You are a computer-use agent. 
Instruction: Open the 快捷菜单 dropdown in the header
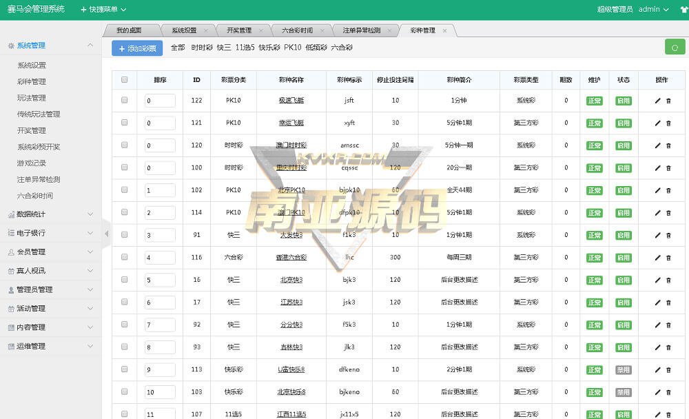click(103, 10)
